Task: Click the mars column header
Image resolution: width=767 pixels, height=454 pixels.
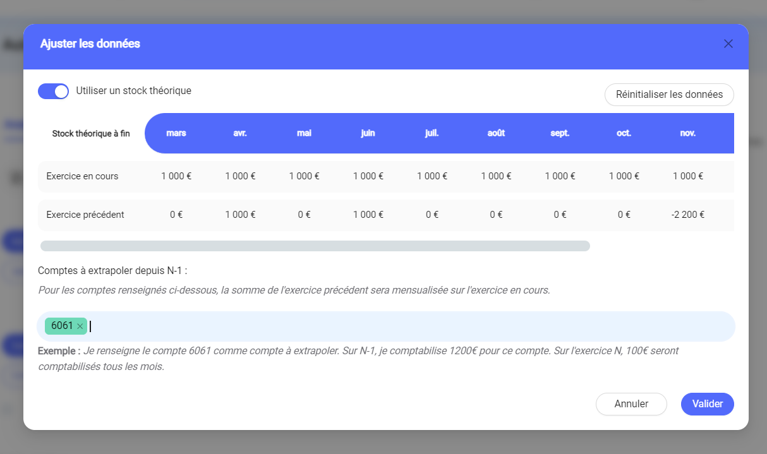Action: pyautogui.click(x=176, y=133)
